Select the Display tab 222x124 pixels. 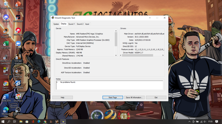[64, 24]
